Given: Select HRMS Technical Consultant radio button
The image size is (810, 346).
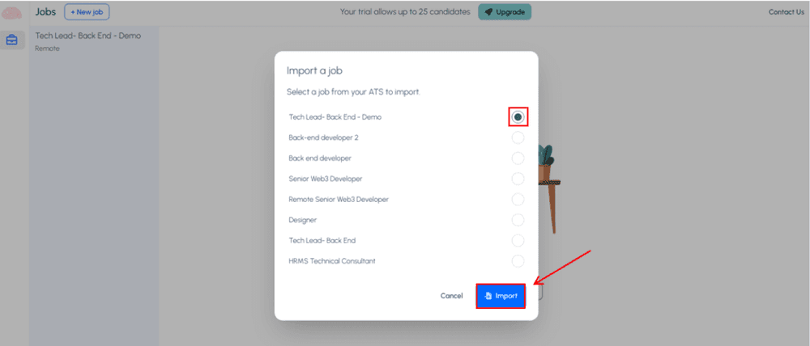Looking at the screenshot, I should click(x=518, y=261).
